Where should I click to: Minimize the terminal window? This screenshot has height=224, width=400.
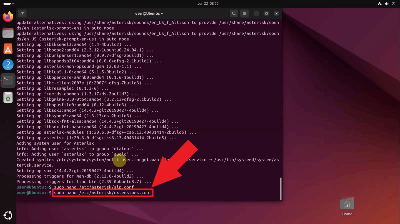(256, 13)
